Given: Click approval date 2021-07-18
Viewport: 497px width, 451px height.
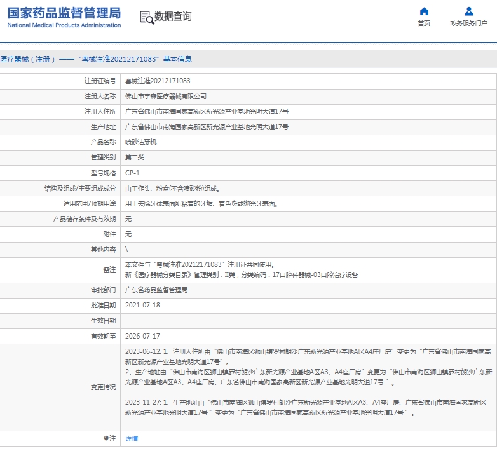Looking at the screenshot, I should point(142,306).
